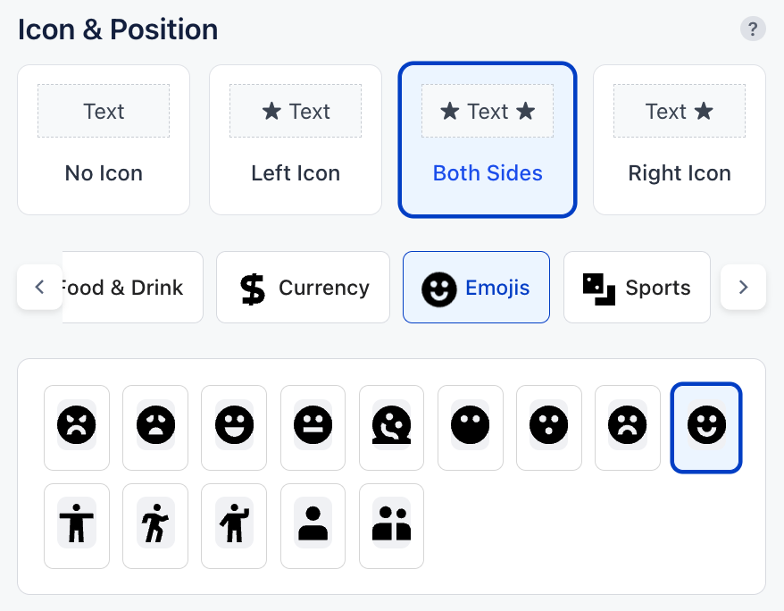Switch to Right Icon position

(680, 139)
